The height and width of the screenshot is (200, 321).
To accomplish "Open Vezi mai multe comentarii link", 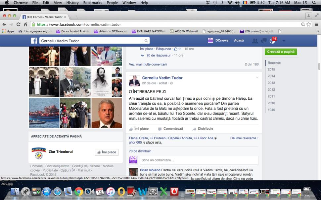I will [148, 64].
